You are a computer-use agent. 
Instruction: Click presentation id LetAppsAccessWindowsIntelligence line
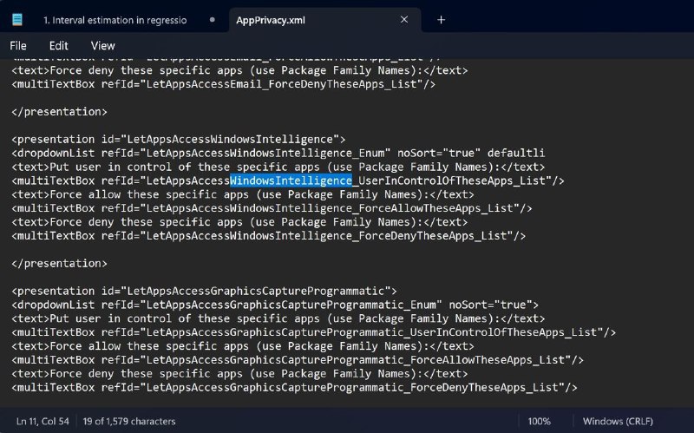179,139
